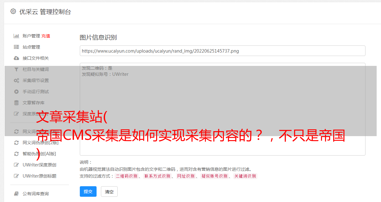
Task: Click the cogs icon beside 采集细节设置
Action: tap(16, 80)
